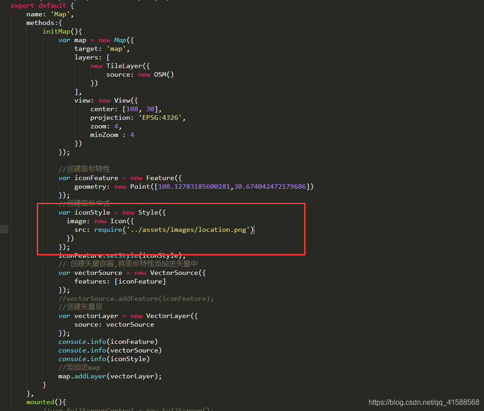Click 'var vectorSource = new VectorSource({' line
Viewport: 484px width, 411px height.
132,273
